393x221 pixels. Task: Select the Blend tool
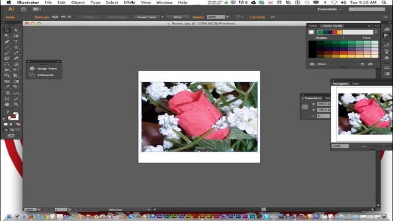16,87
